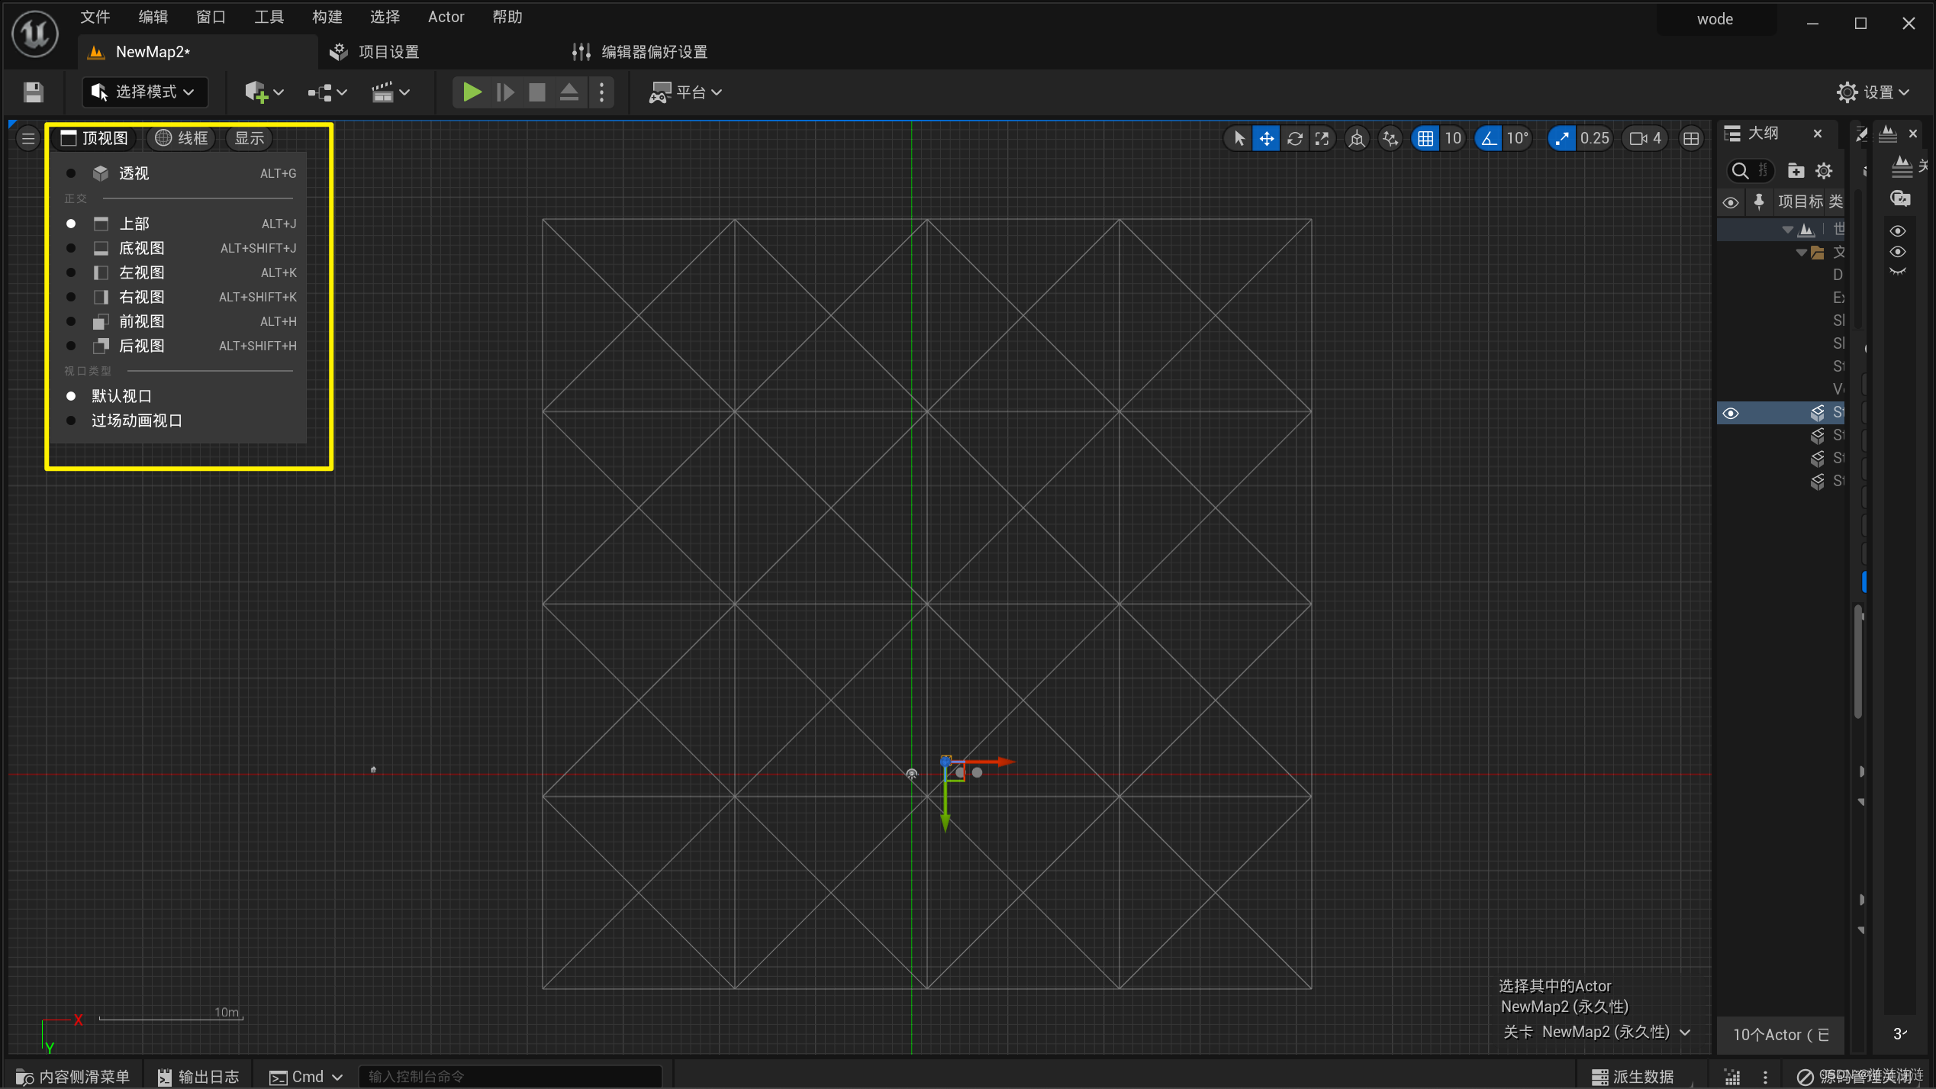Activate the scale tool
Screen dimensions: 1936x1089
coord(1322,138)
